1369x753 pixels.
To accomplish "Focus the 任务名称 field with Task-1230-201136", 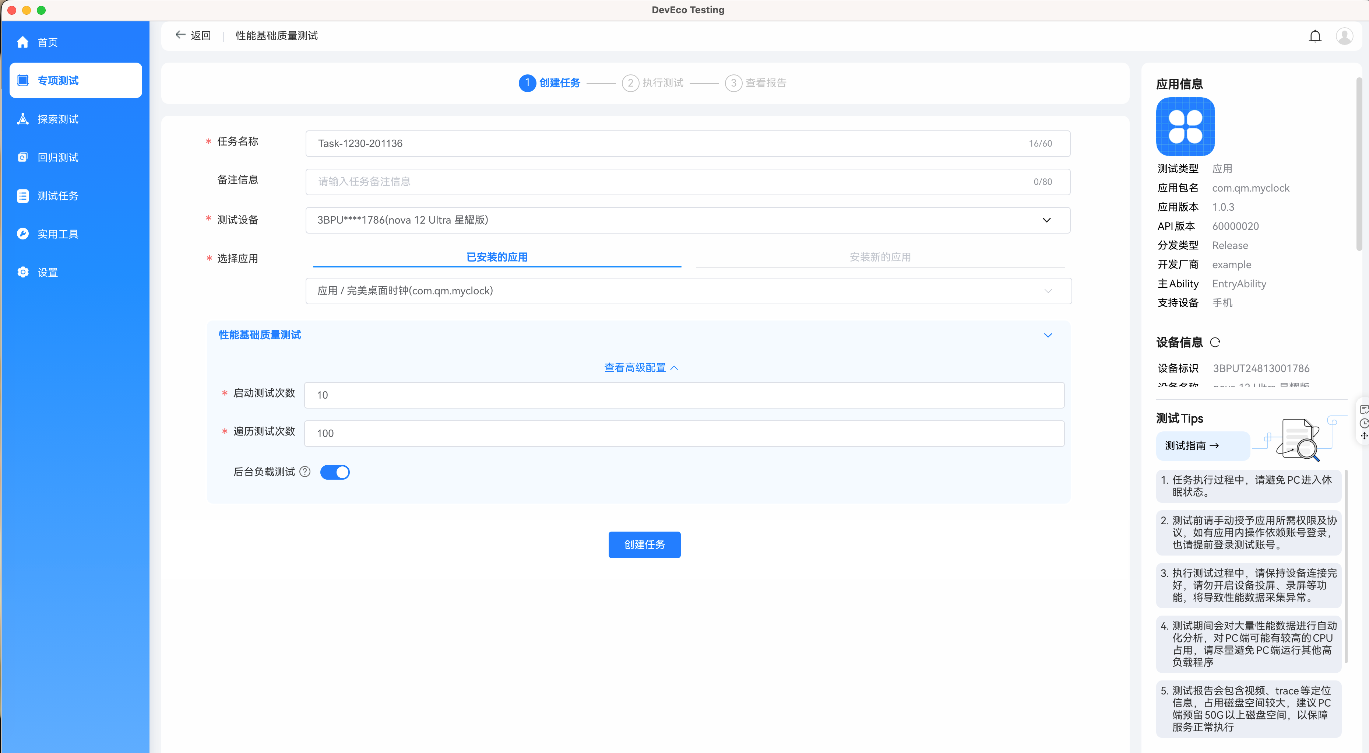I will tap(688, 144).
